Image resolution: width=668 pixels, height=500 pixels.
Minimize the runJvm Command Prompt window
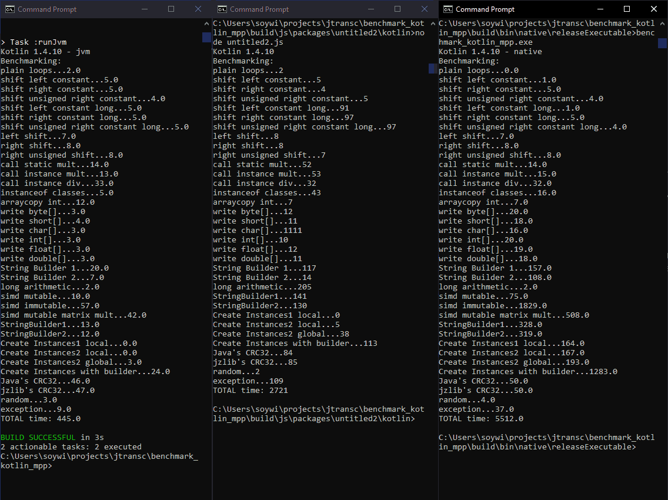tap(144, 9)
